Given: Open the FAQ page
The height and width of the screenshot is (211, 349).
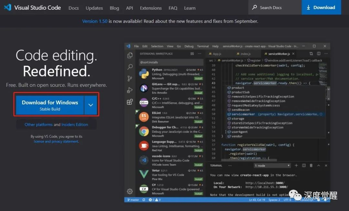Looking at the screenshot, I should [x=173, y=8].
